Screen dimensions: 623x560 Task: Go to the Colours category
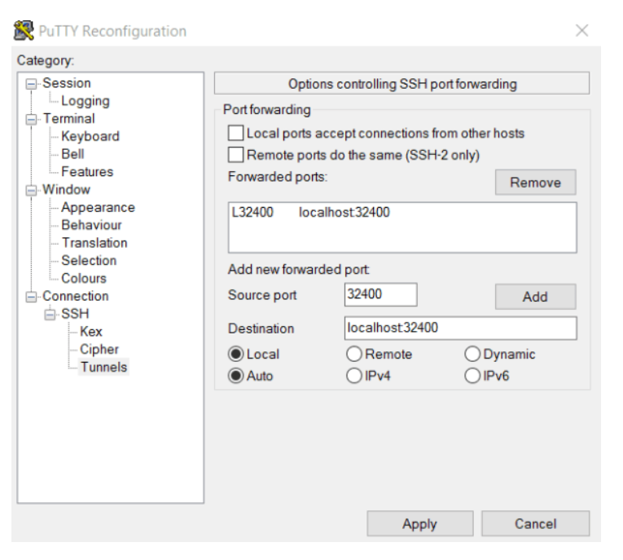click(x=84, y=278)
